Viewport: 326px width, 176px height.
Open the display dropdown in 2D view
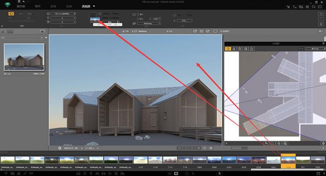[x=315, y=49]
